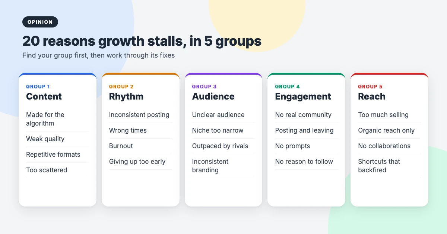
Task: Click the 'GROUP 5' label
Action: point(370,87)
